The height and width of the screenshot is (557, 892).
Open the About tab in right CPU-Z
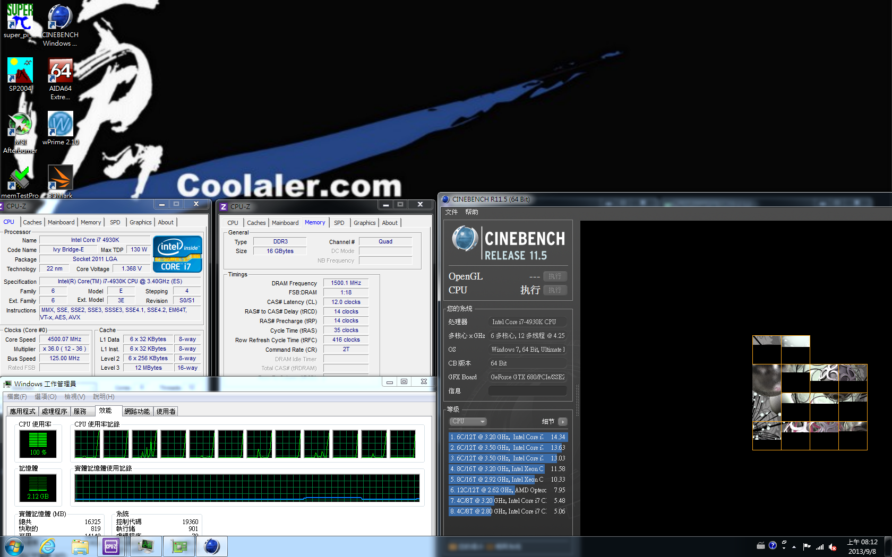click(x=390, y=223)
